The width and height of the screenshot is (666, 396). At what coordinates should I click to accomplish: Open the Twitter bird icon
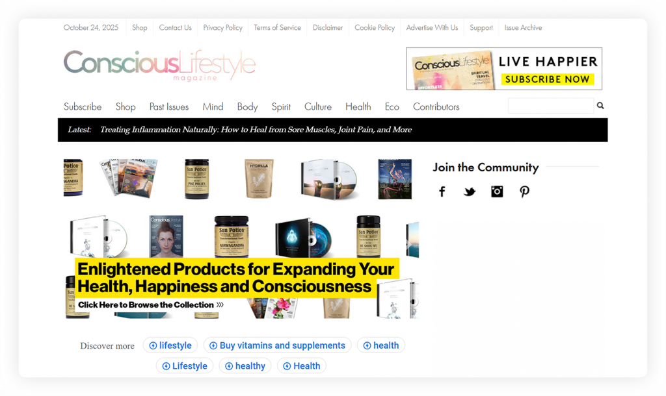(x=470, y=192)
